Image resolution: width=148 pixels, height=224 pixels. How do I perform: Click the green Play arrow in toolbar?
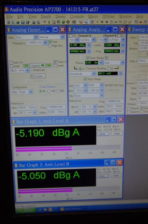pyautogui.click(x=97, y=22)
